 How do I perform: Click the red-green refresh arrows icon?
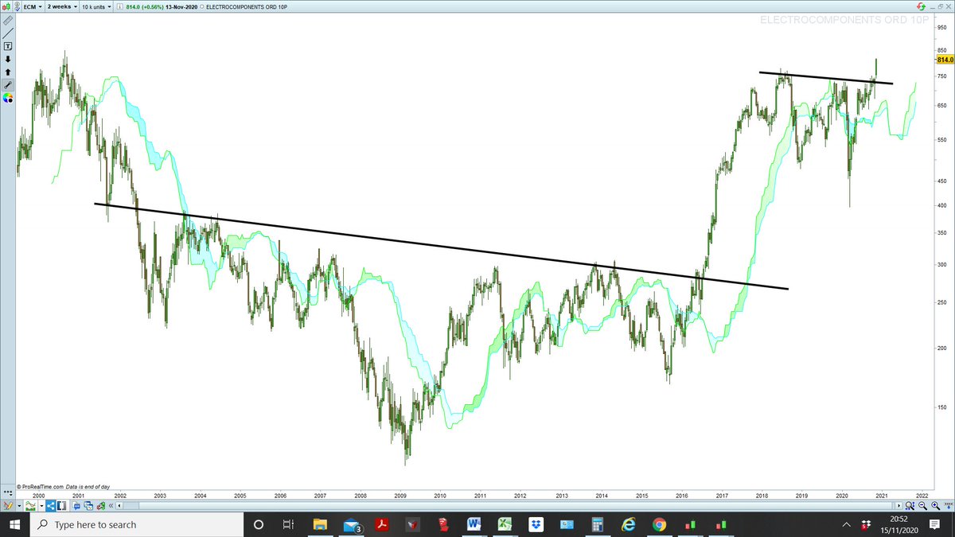[921, 6]
